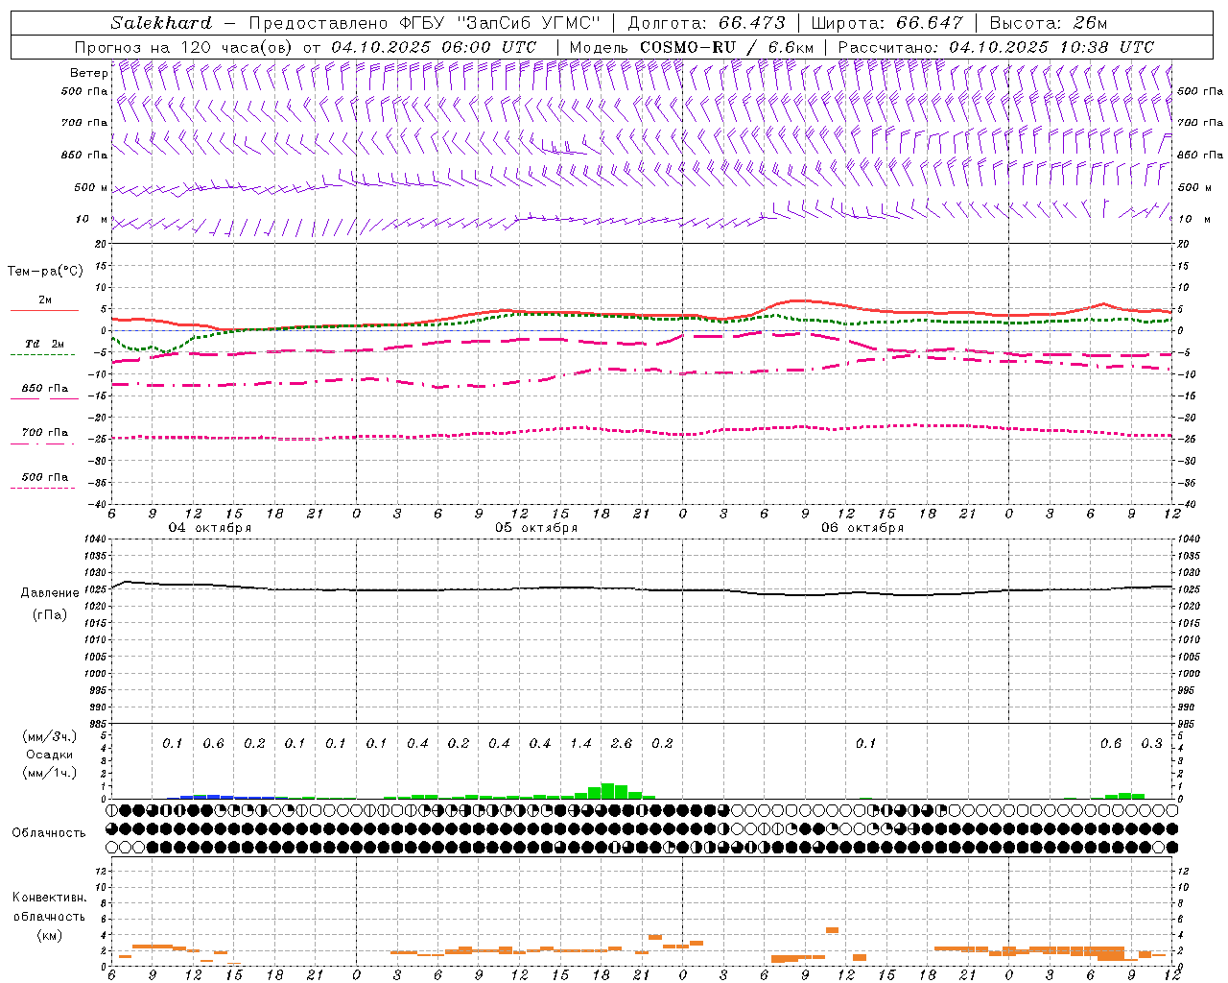Click the tallest green precipitation bar on 05 октября
Viewport: 1228px width, 983px height.
[x=607, y=791]
